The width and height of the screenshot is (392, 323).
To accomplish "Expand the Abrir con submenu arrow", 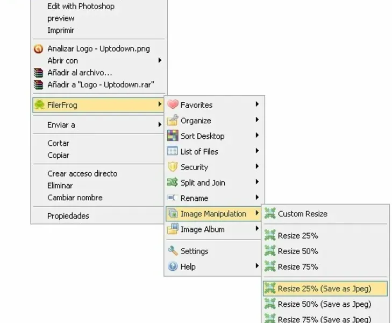I will 160,60.
